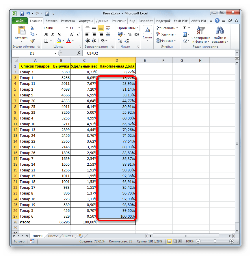Viewport: 251px width, 256px height.
Task: Open the Name Box dropdown arrow
Action: tap(55, 53)
